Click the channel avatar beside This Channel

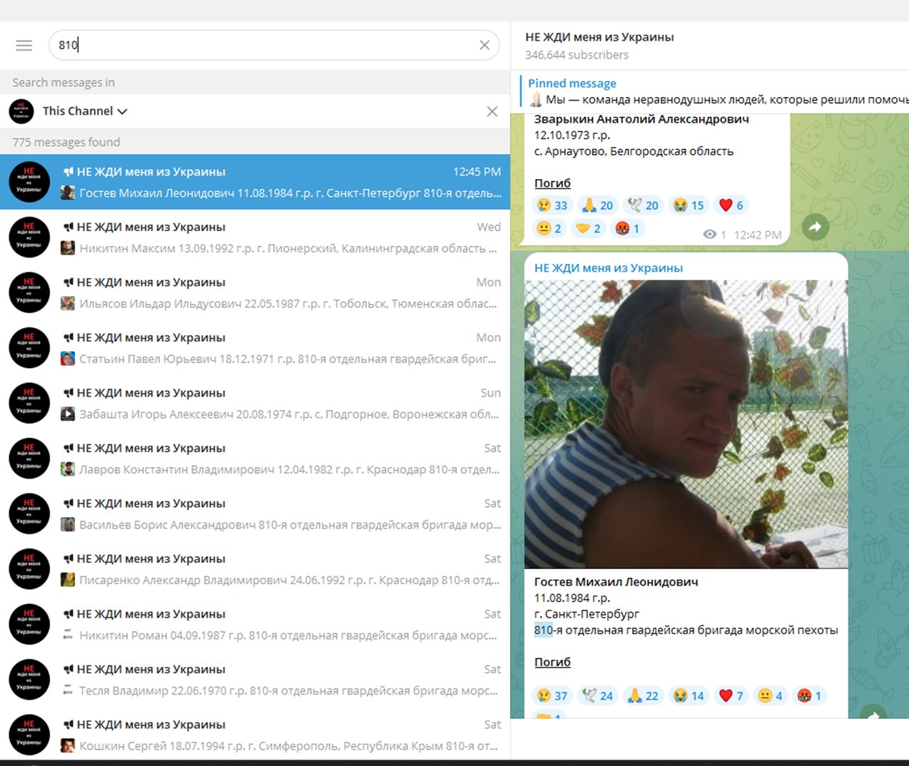click(21, 111)
